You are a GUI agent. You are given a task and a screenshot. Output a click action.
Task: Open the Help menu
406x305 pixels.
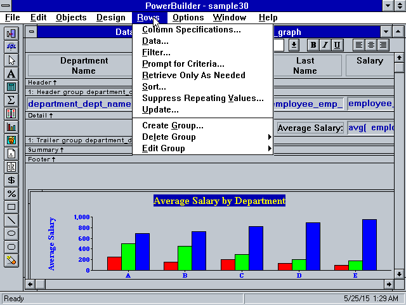click(268, 18)
